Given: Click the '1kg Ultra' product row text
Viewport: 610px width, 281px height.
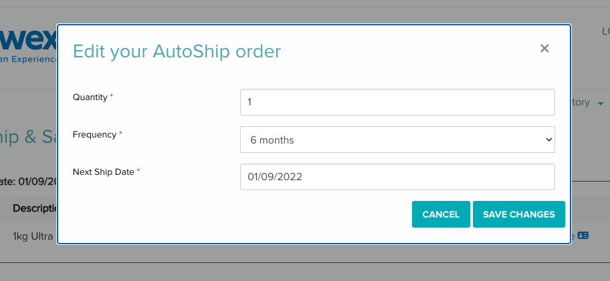Looking at the screenshot, I should pyautogui.click(x=33, y=236).
